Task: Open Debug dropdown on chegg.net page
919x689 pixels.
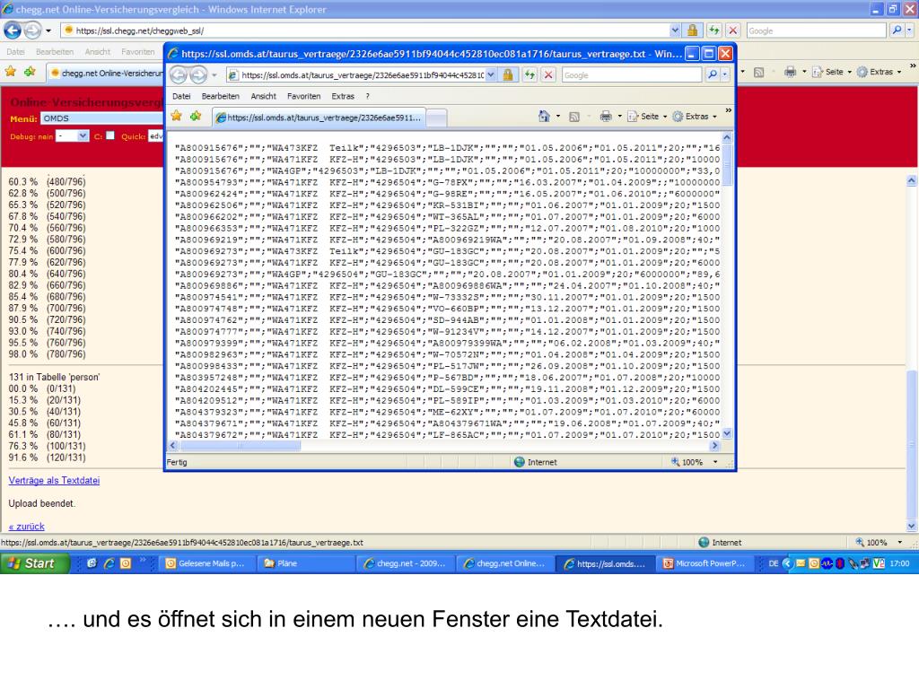Action: click(83, 136)
